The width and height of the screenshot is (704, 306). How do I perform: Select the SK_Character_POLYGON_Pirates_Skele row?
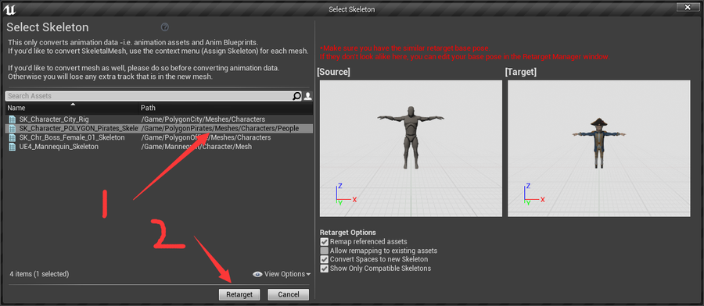tap(159, 129)
